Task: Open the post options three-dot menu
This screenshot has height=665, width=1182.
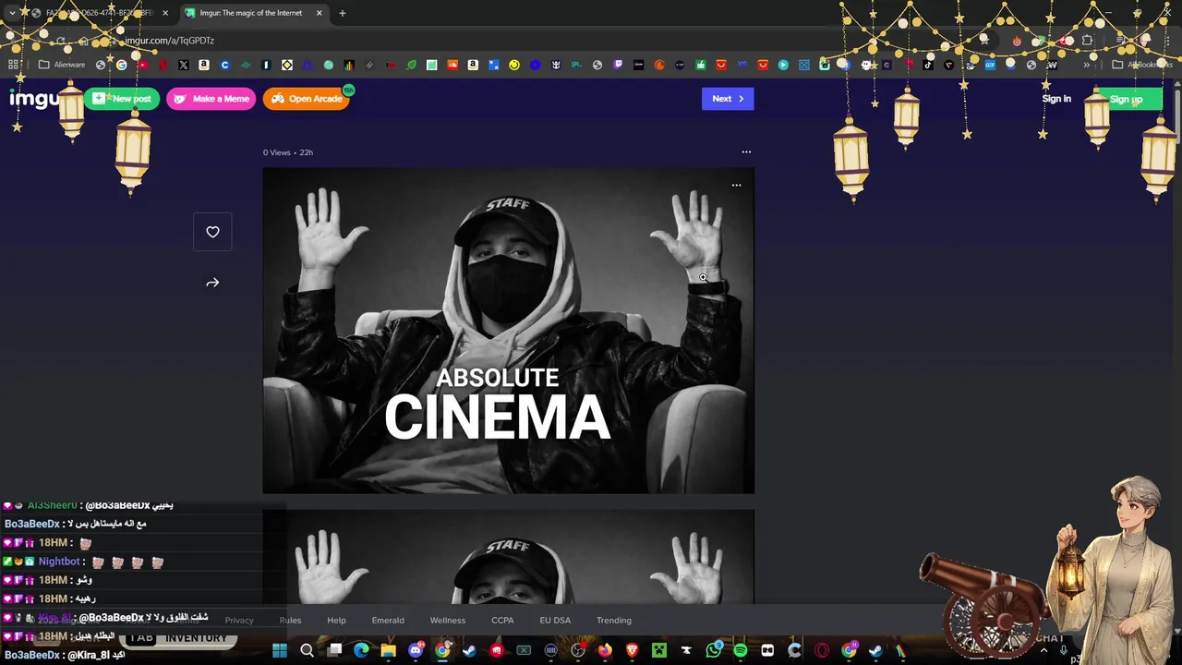Action: pyautogui.click(x=746, y=152)
